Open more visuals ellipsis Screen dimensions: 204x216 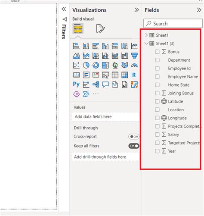pos(96,94)
